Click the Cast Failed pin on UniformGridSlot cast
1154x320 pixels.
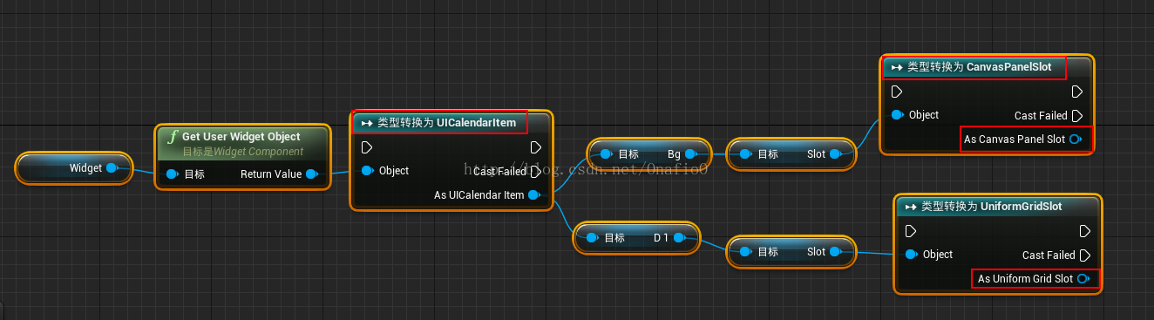(1084, 255)
